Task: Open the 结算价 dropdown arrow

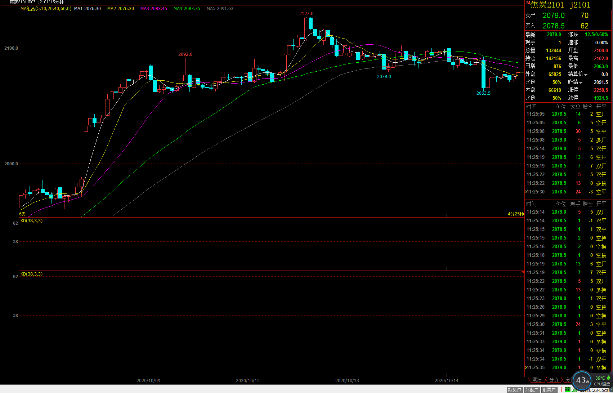Action: [x=586, y=75]
